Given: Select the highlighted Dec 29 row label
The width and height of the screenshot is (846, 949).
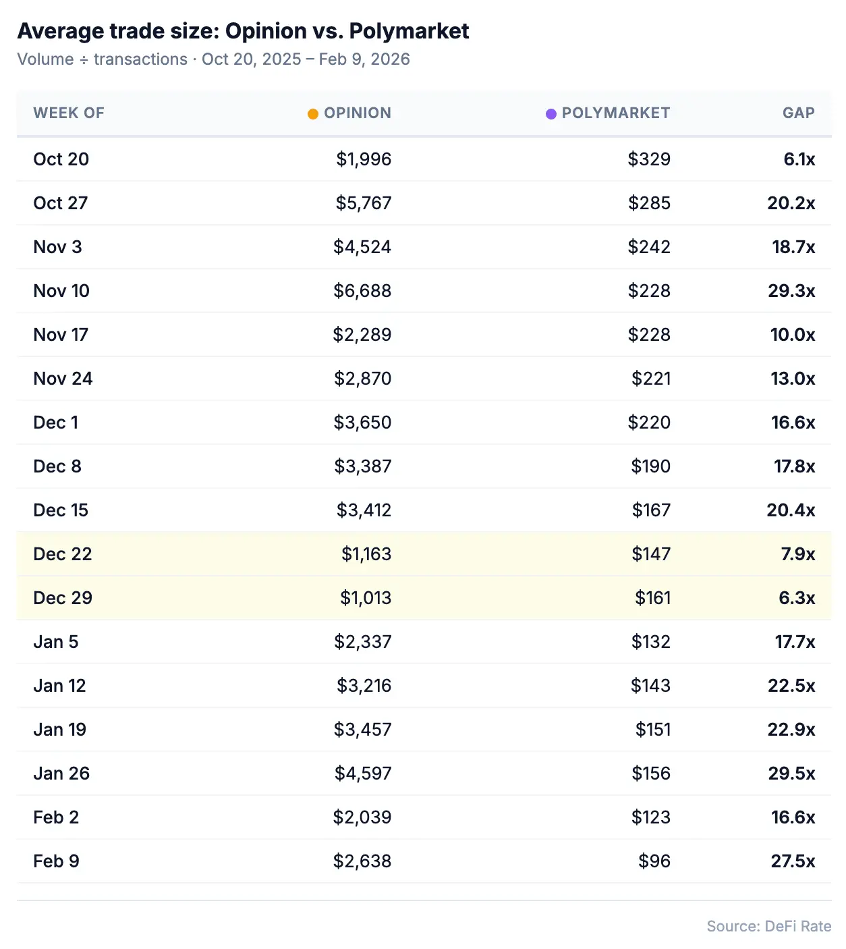Looking at the screenshot, I should point(63,598).
